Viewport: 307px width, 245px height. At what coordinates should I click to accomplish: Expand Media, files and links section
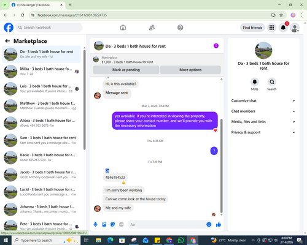click(263, 122)
